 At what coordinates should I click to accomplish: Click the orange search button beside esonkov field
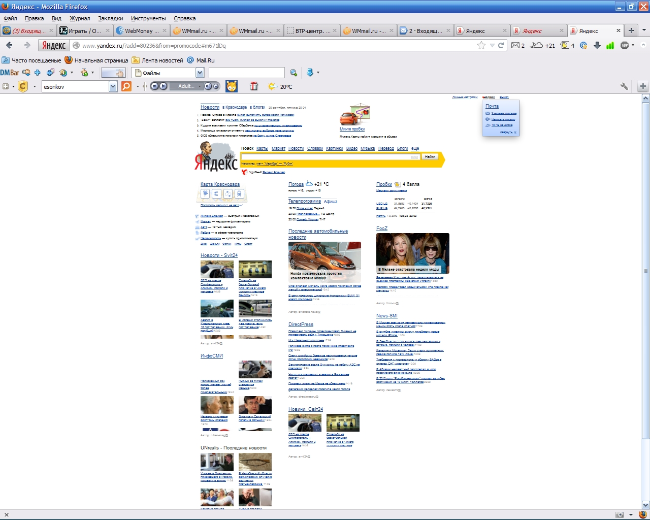[x=126, y=86]
